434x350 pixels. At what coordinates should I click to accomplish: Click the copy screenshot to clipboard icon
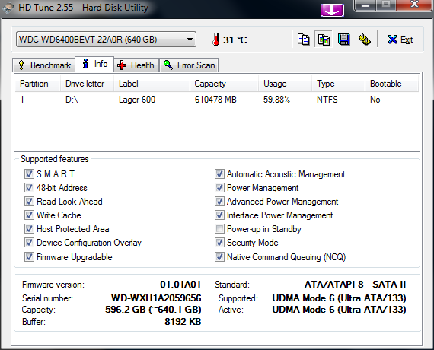(324, 40)
